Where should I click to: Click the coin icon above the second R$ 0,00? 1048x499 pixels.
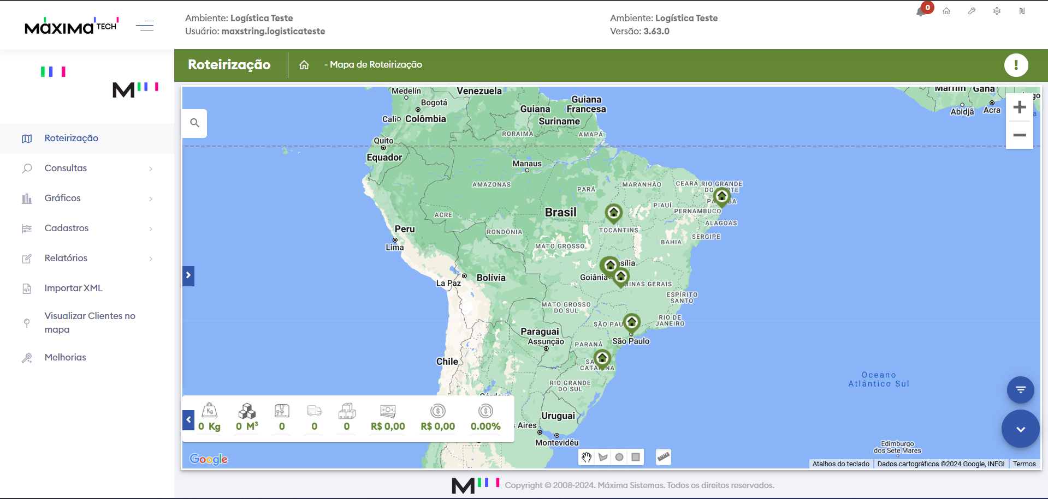pyautogui.click(x=438, y=411)
